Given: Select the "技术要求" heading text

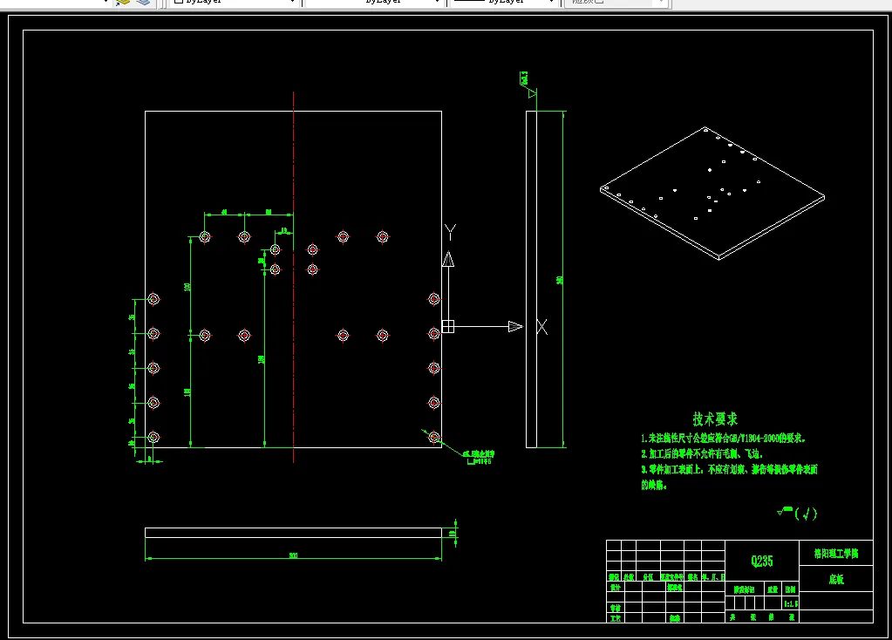Looking at the screenshot, I should click(715, 419).
